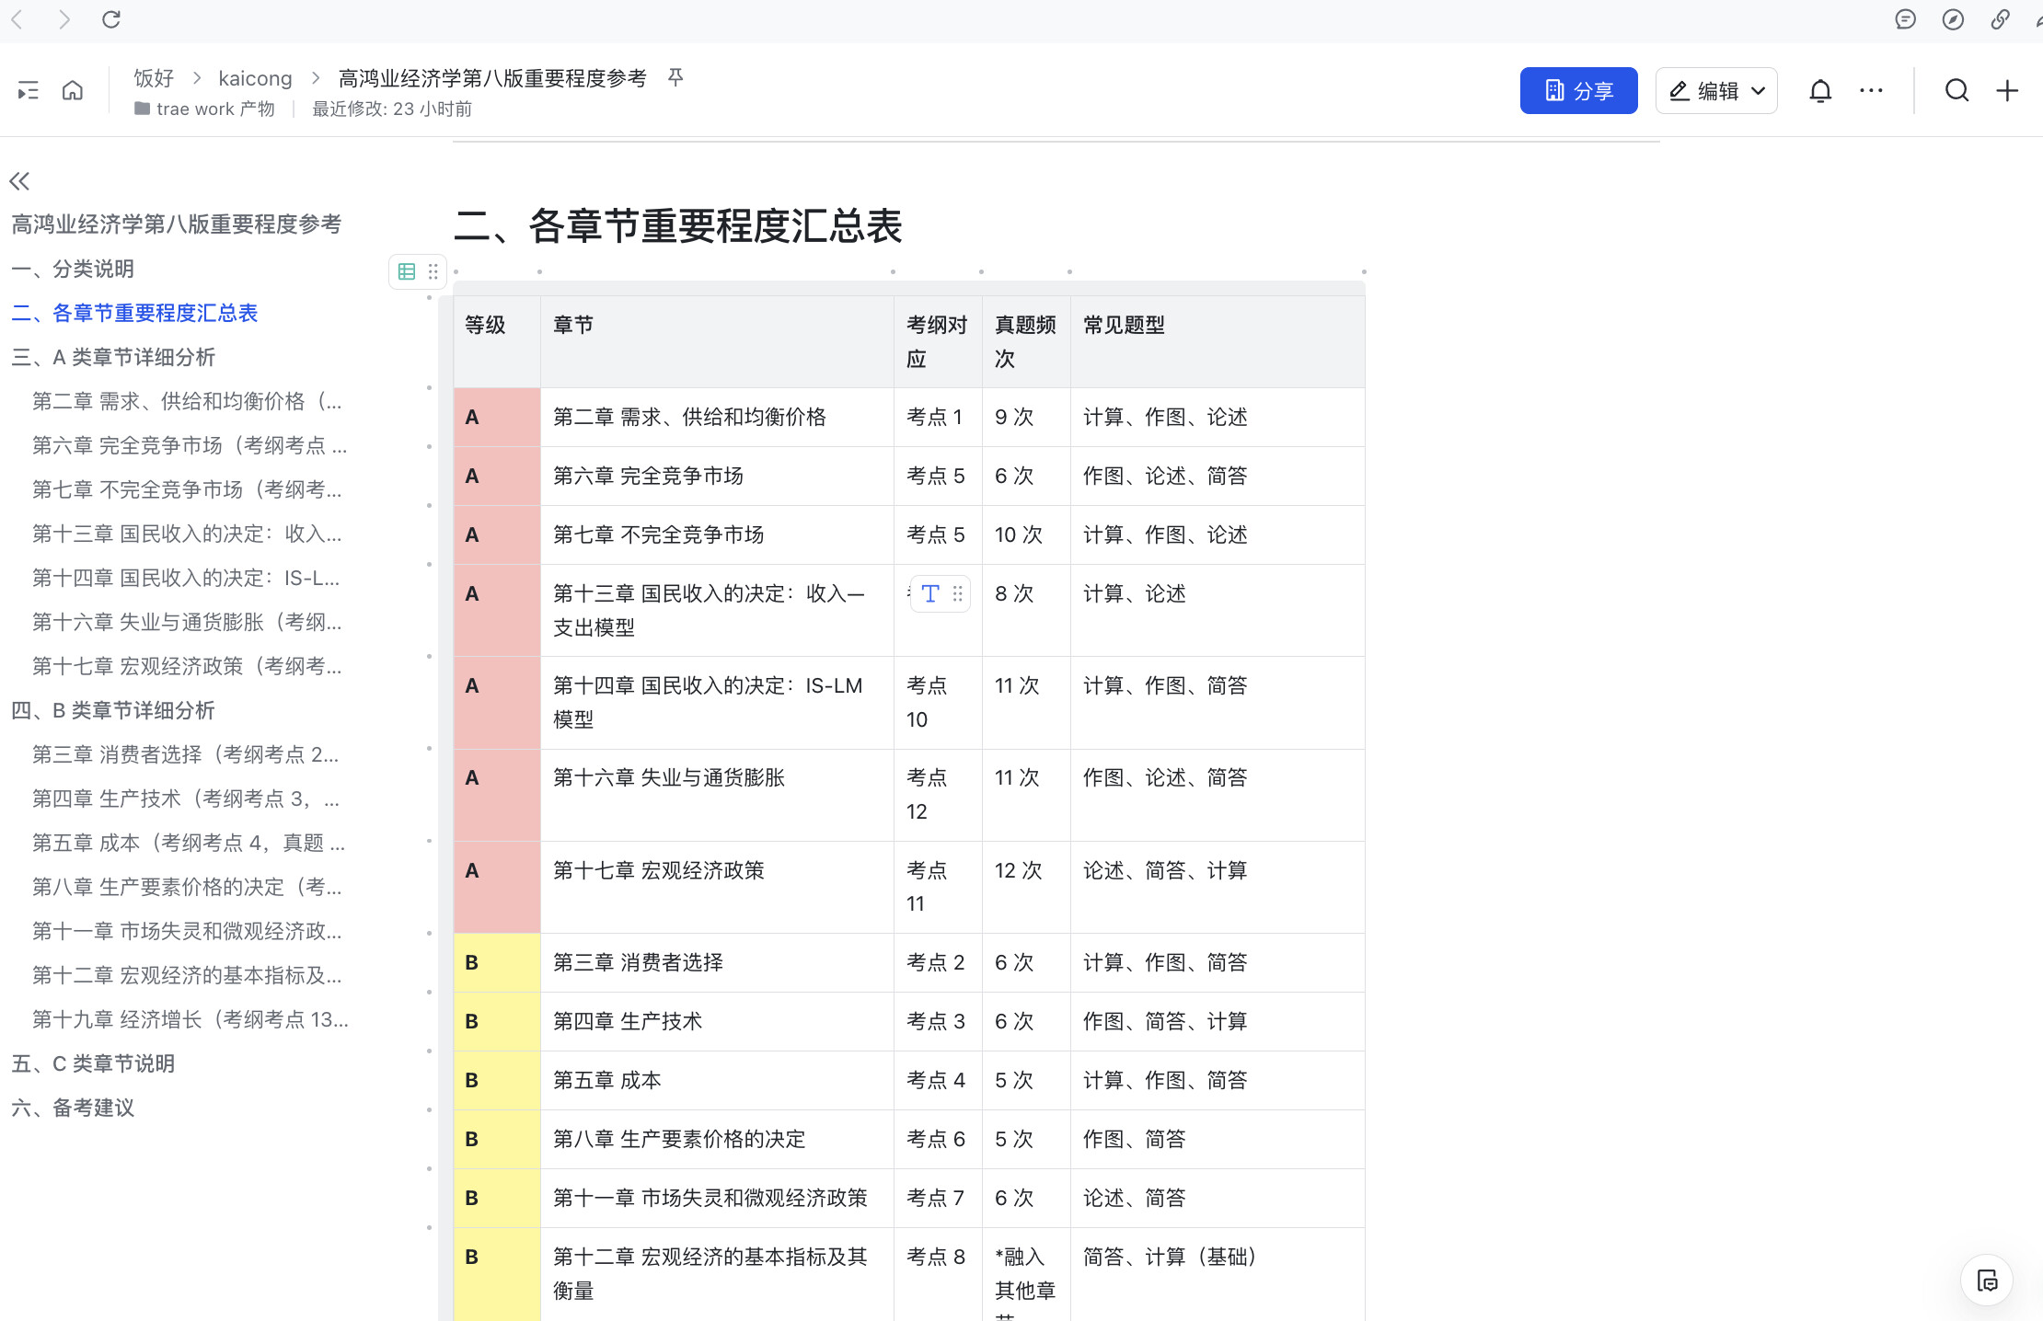Open the more options ellipsis menu
The width and height of the screenshot is (2043, 1321).
[1871, 90]
